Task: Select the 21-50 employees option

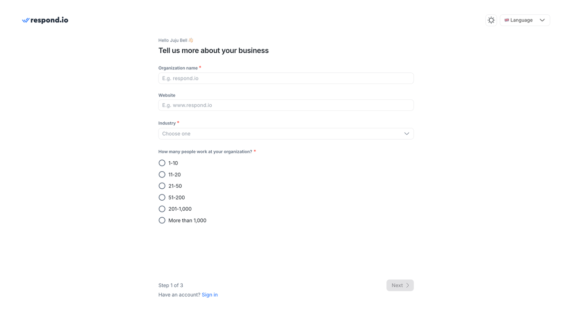Action: pos(162,185)
